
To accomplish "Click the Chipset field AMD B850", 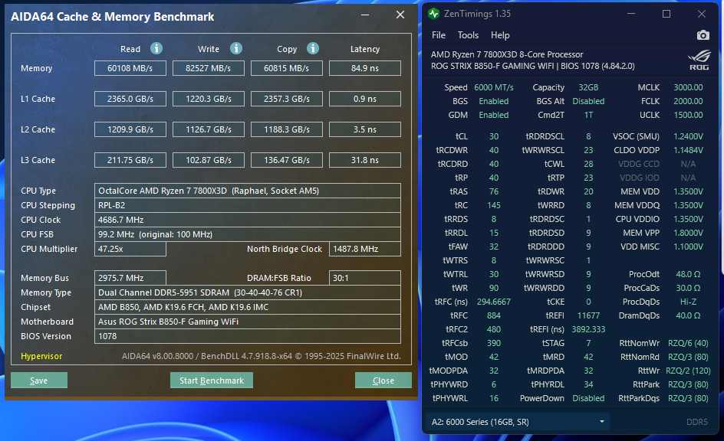I will coord(248,307).
